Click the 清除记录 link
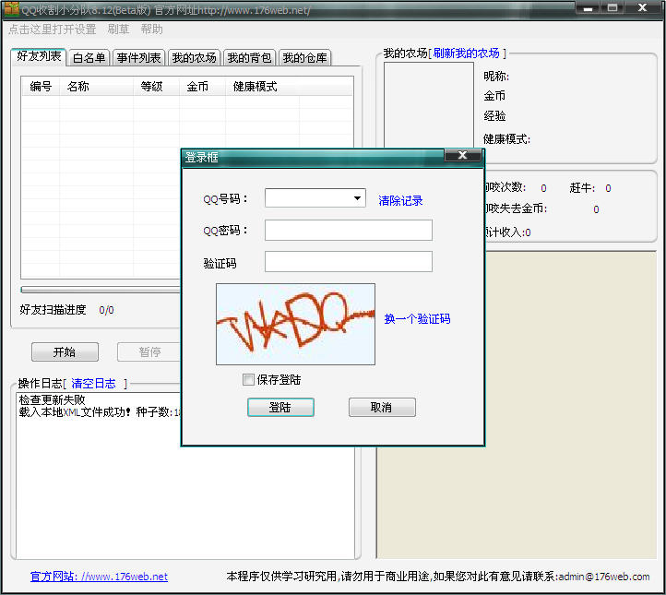 (x=400, y=201)
